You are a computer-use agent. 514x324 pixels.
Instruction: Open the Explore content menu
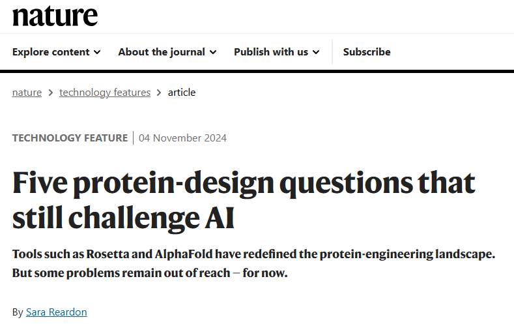[50, 52]
